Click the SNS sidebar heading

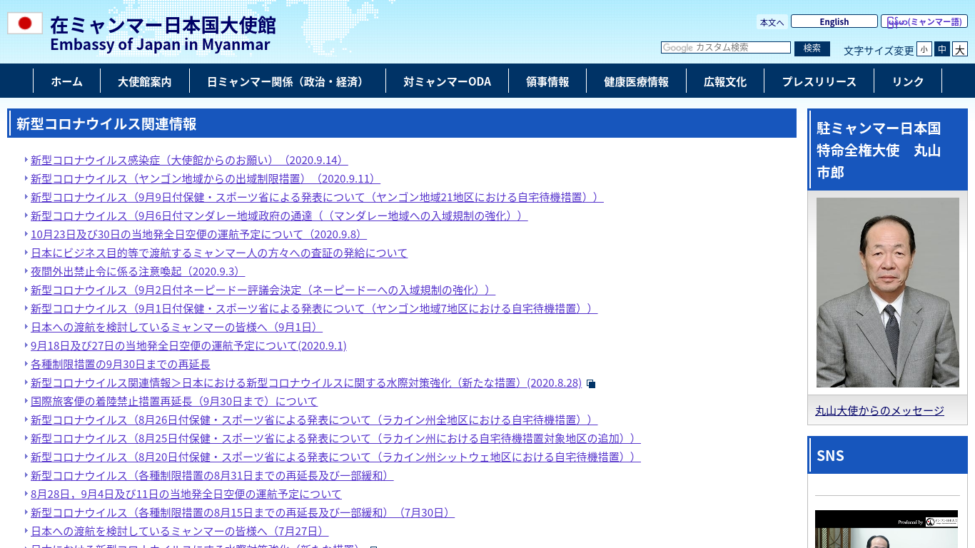coord(887,455)
